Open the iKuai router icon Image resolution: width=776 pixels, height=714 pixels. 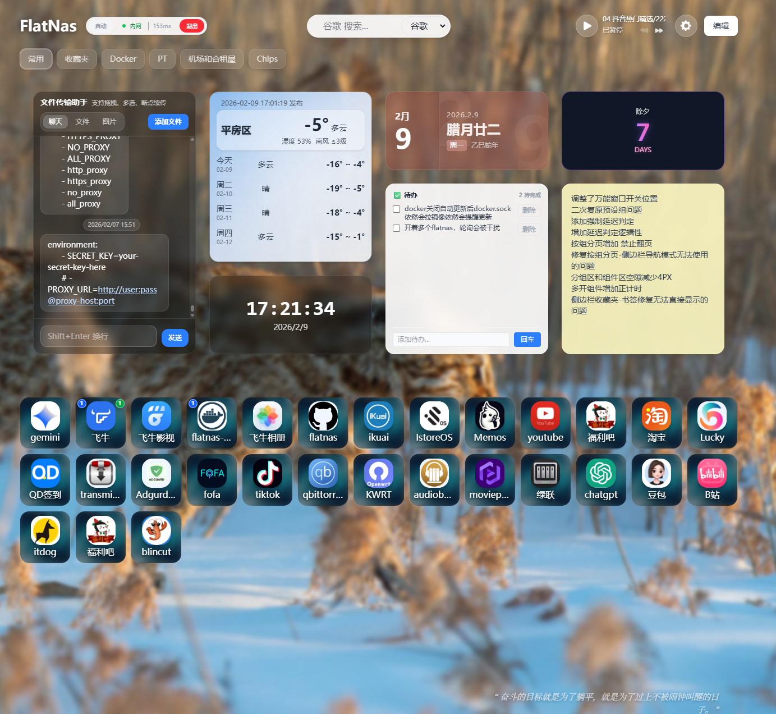coord(378,423)
